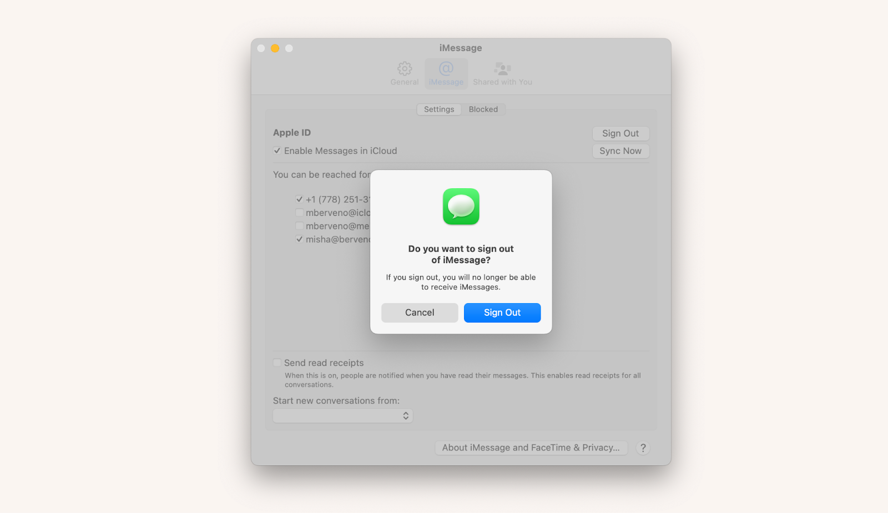The height and width of the screenshot is (513, 888).
Task: Click the Apple ID label
Action: pos(292,133)
